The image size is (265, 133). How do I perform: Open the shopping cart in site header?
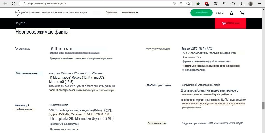[x=242, y=13]
